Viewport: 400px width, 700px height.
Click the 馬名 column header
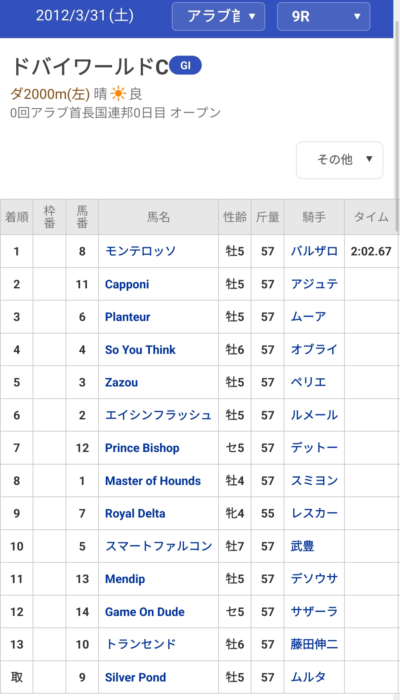click(x=159, y=217)
